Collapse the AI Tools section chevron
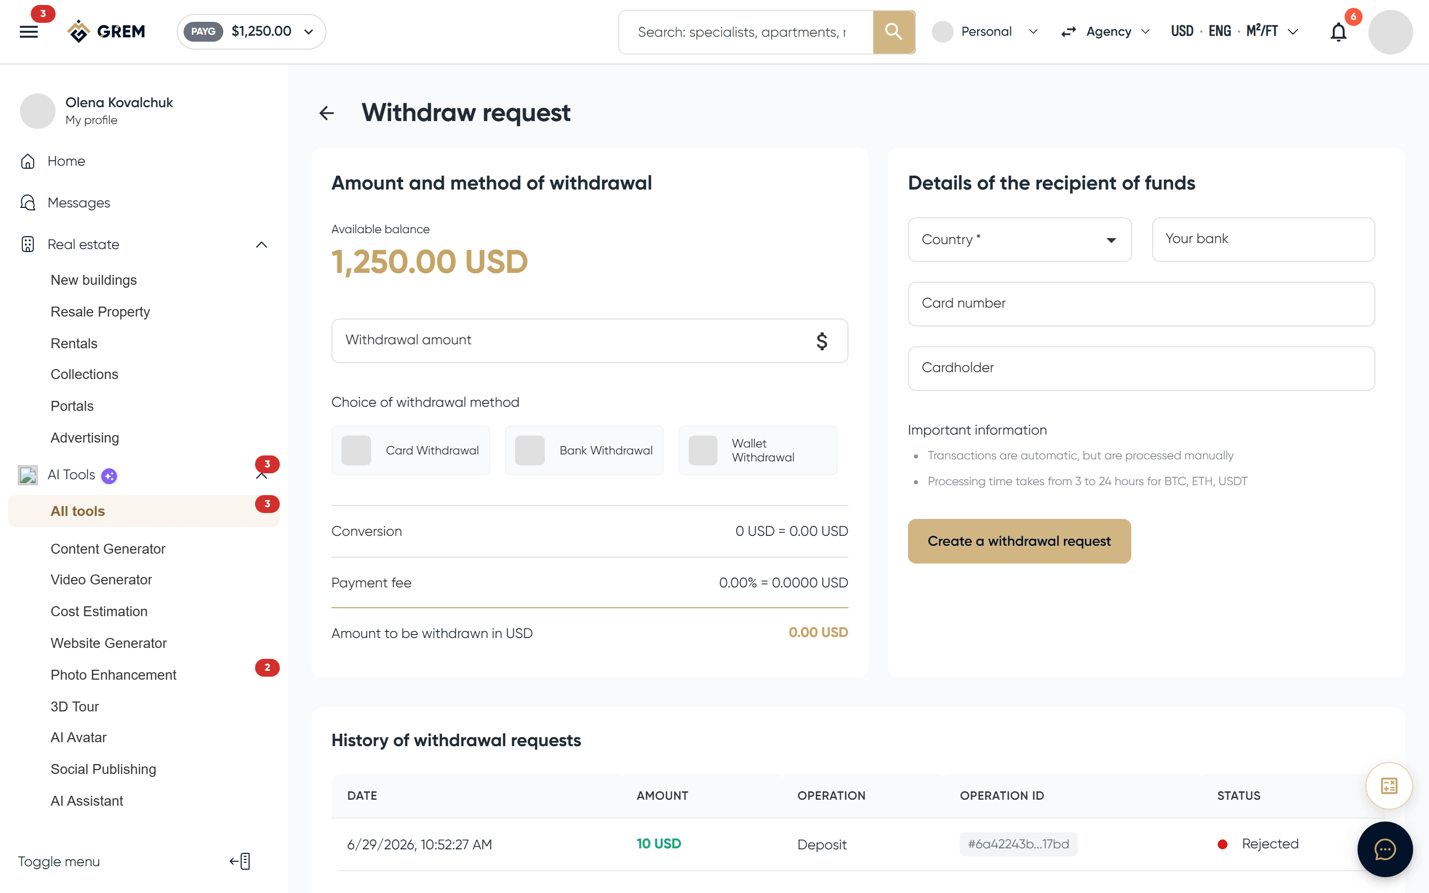This screenshot has height=893, width=1429. [x=261, y=476]
